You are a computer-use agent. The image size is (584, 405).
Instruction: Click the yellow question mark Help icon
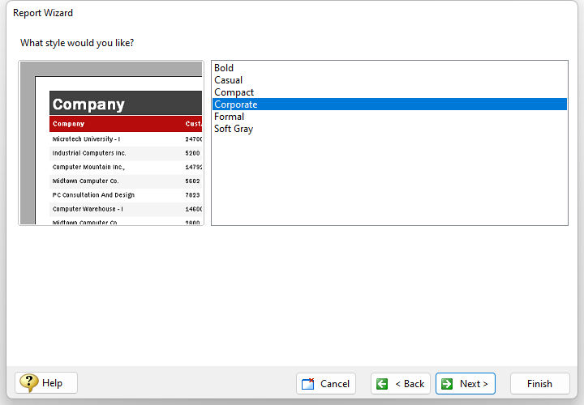28,382
